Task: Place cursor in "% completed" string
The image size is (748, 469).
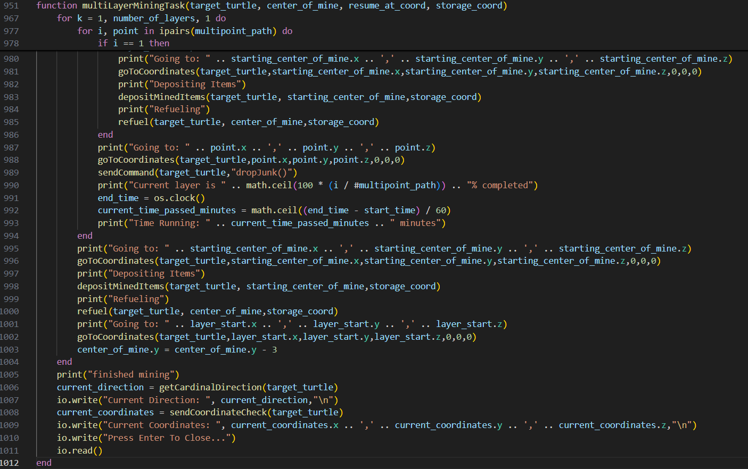Action: 502,186
